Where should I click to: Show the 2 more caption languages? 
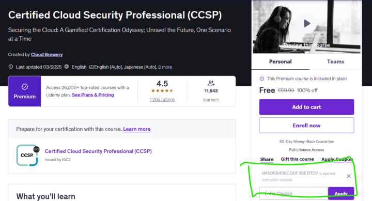[x=165, y=67]
